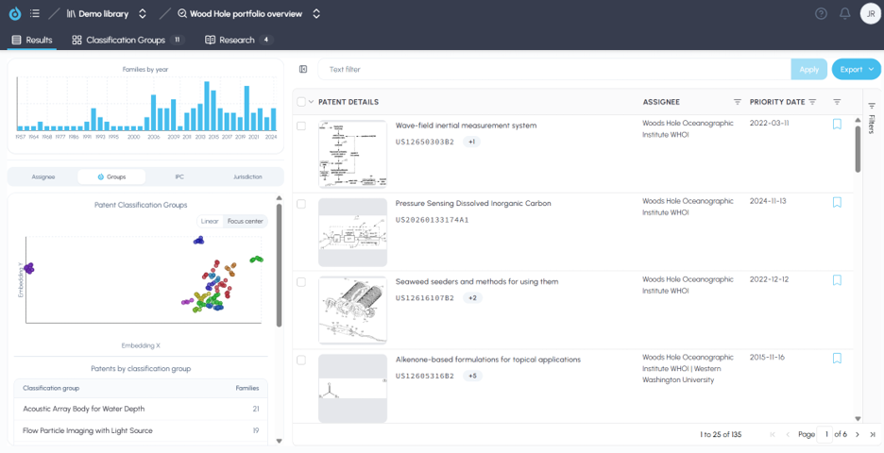Check the Wave-field inertial measurement system row
Screen dimensions: 884x453
pyautogui.click(x=301, y=126)
